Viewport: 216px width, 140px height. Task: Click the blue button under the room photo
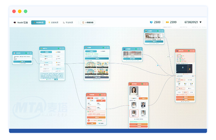[x=154, y=42]
